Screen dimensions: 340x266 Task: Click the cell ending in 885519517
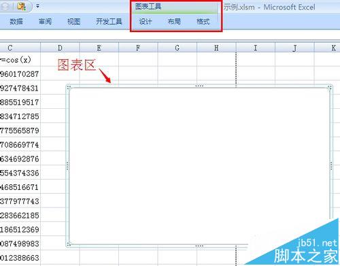pyautogui.click(x=20, y=102)
